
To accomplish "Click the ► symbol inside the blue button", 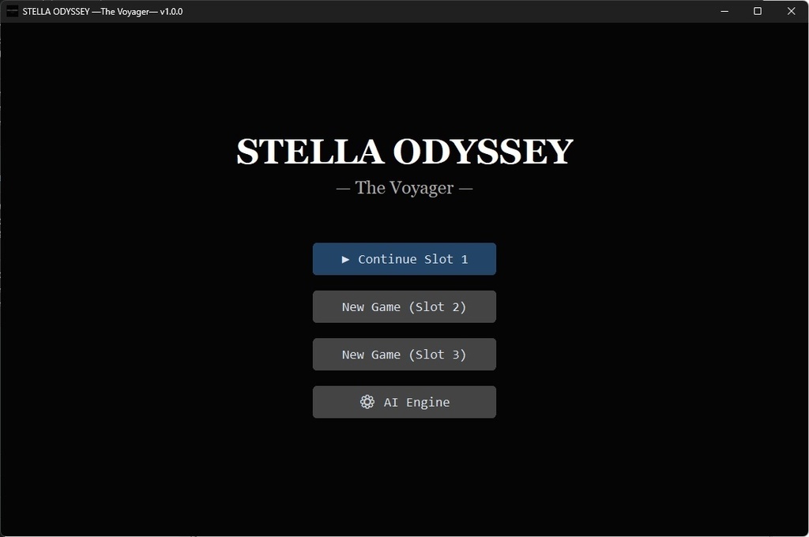I will [345, 259].
